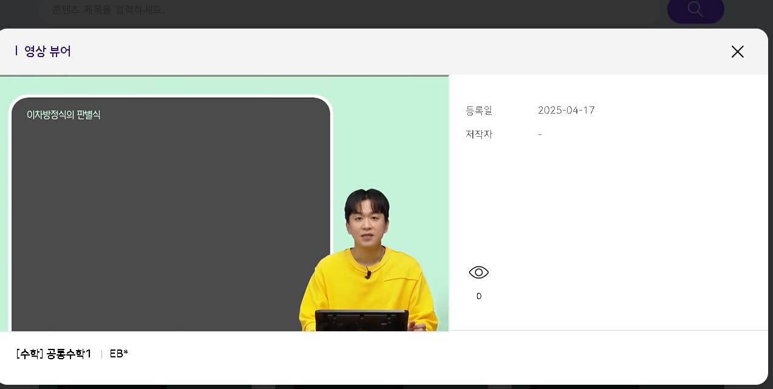Click the eye view-count icon
Viewport: 773px width, 389px height.
coord(479,273)
